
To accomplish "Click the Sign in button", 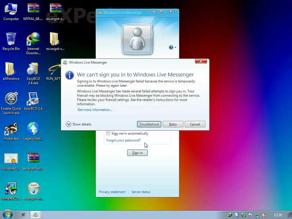I will tap(137, 153).
